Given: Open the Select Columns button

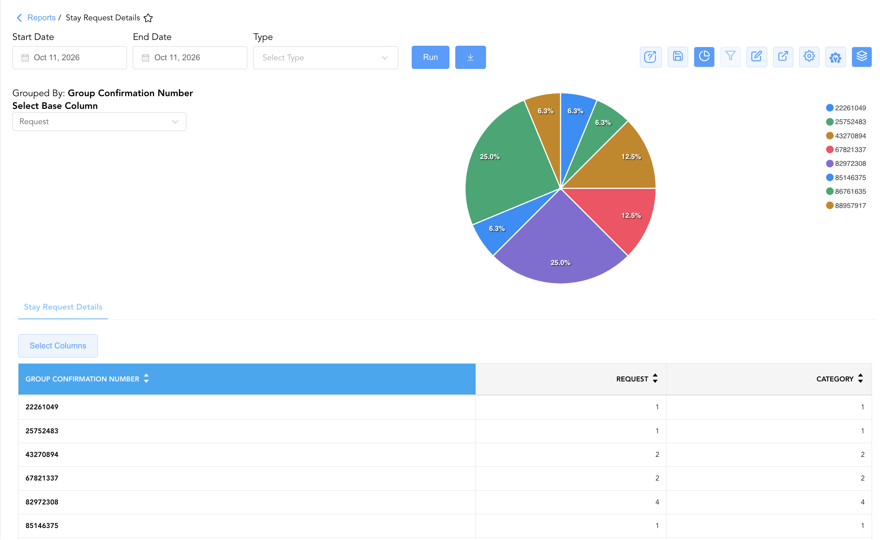Looking at the screenshot, I should 58,346.
